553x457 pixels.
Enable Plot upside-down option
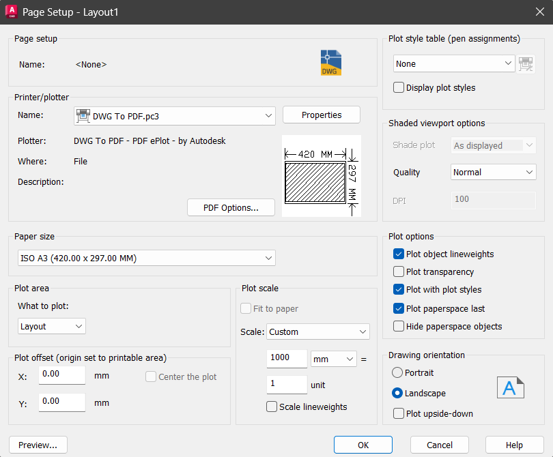coord(399,413)
